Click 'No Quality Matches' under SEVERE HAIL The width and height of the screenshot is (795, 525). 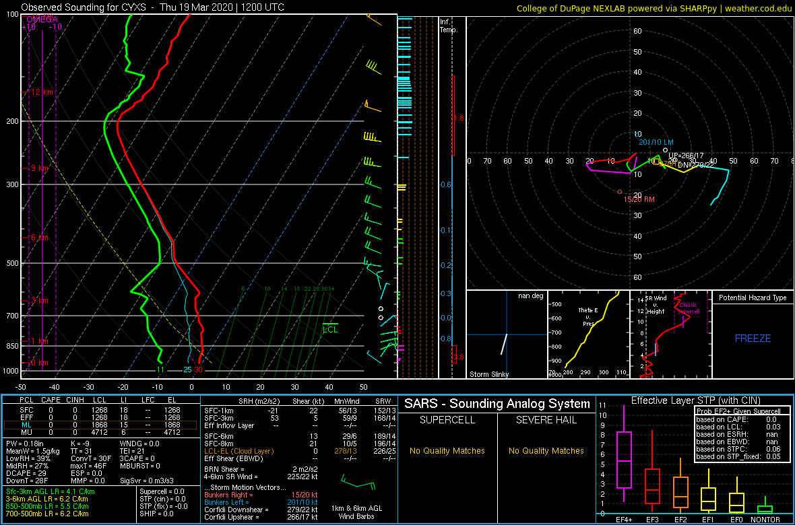[546, 450]
